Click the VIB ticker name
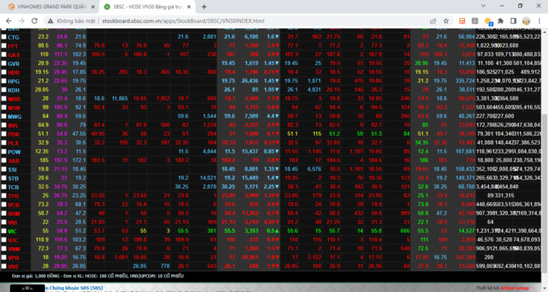548x292 pixels. (12, 223)
